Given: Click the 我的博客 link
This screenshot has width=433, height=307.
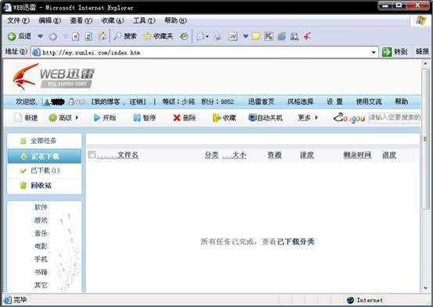Looking at the screenshot, I should point(106,102).
